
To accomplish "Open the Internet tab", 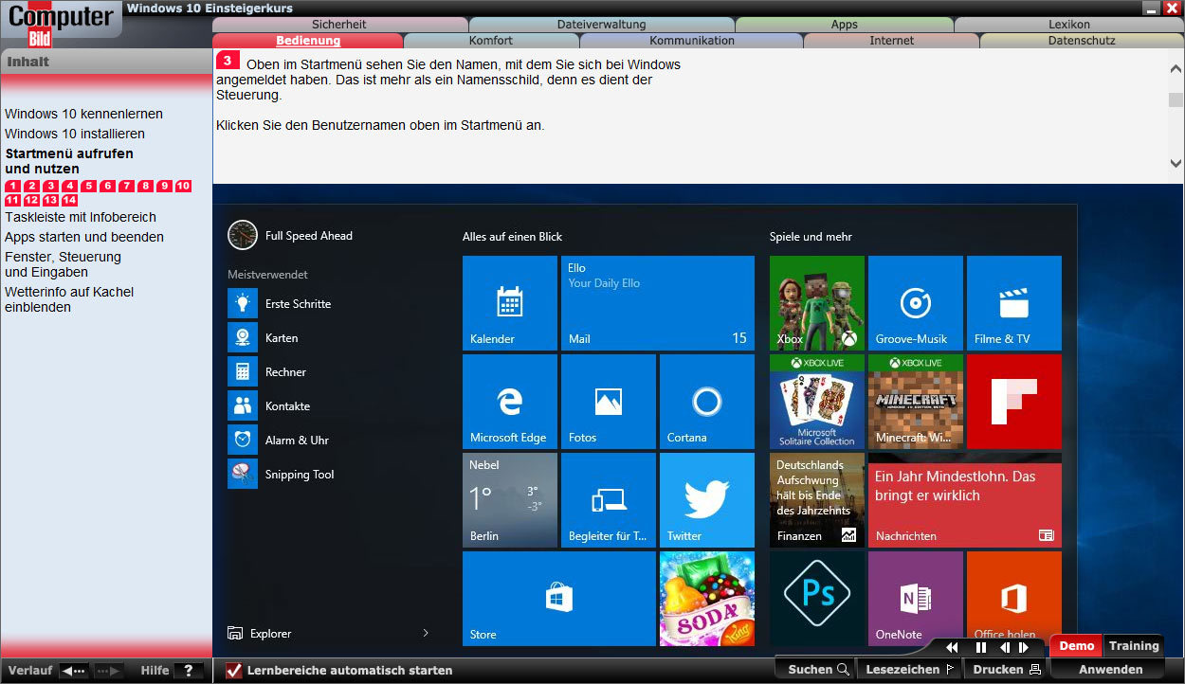I will (892, 41).
